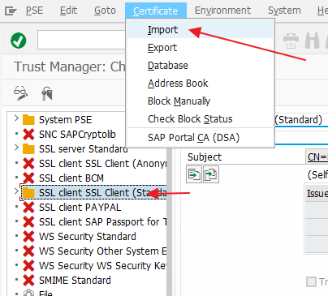Click the binoculars find icon
Image resolution: width=328 pixels, height=296 pixels.
point(312,41)
